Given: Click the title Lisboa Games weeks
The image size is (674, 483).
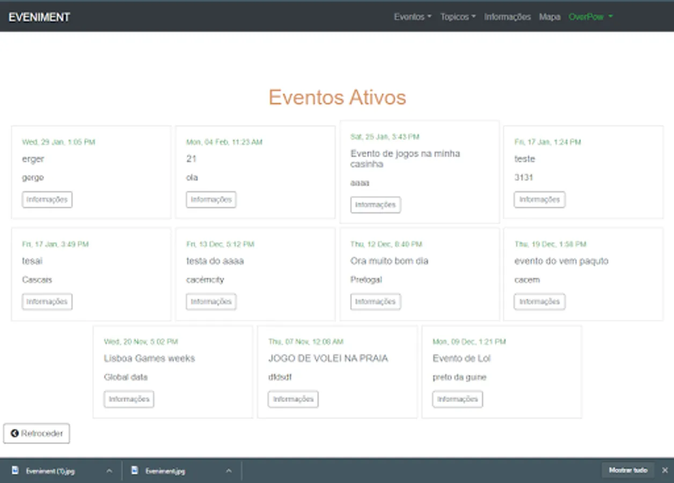Looking at the screenshot, I should [149, 358].
